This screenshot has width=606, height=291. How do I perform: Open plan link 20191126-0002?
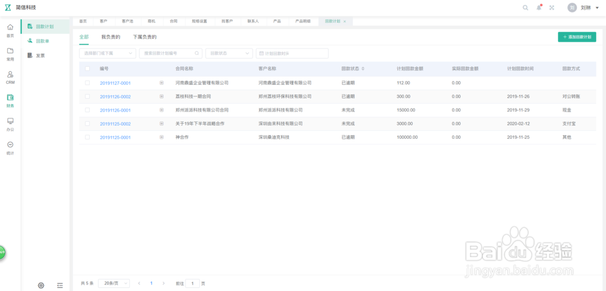point(115,96)
